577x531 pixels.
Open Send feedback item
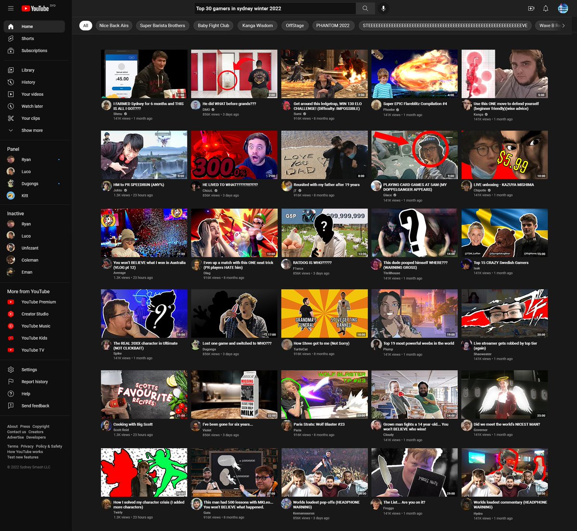tap(34, 406)
